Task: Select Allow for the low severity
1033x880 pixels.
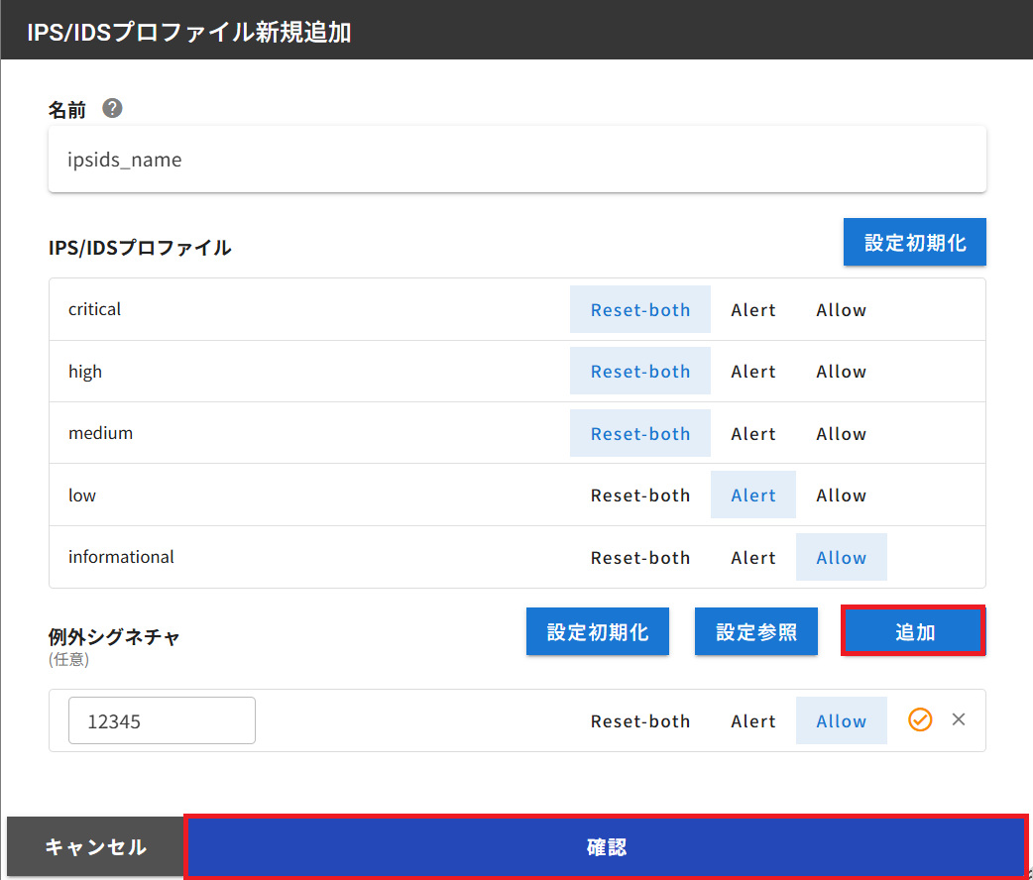Action: tap(840, 495)
